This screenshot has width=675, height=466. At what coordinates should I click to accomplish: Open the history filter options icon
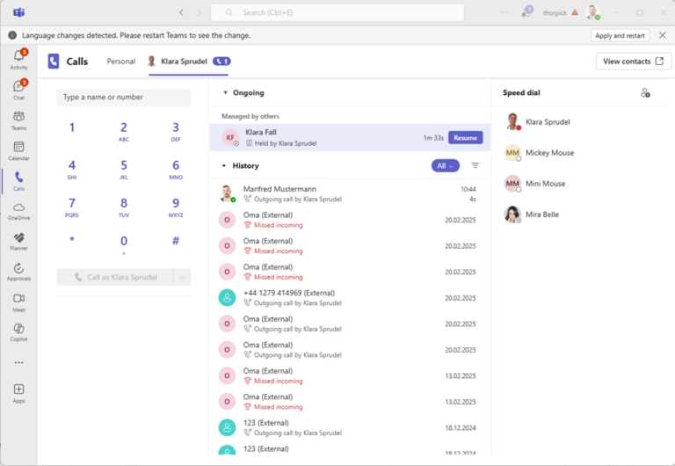click(x=475, y=165)
